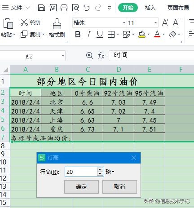Screen dimensions: 194x208
Task: Open Print Preview icon
Action: click(x=75, y=8)
